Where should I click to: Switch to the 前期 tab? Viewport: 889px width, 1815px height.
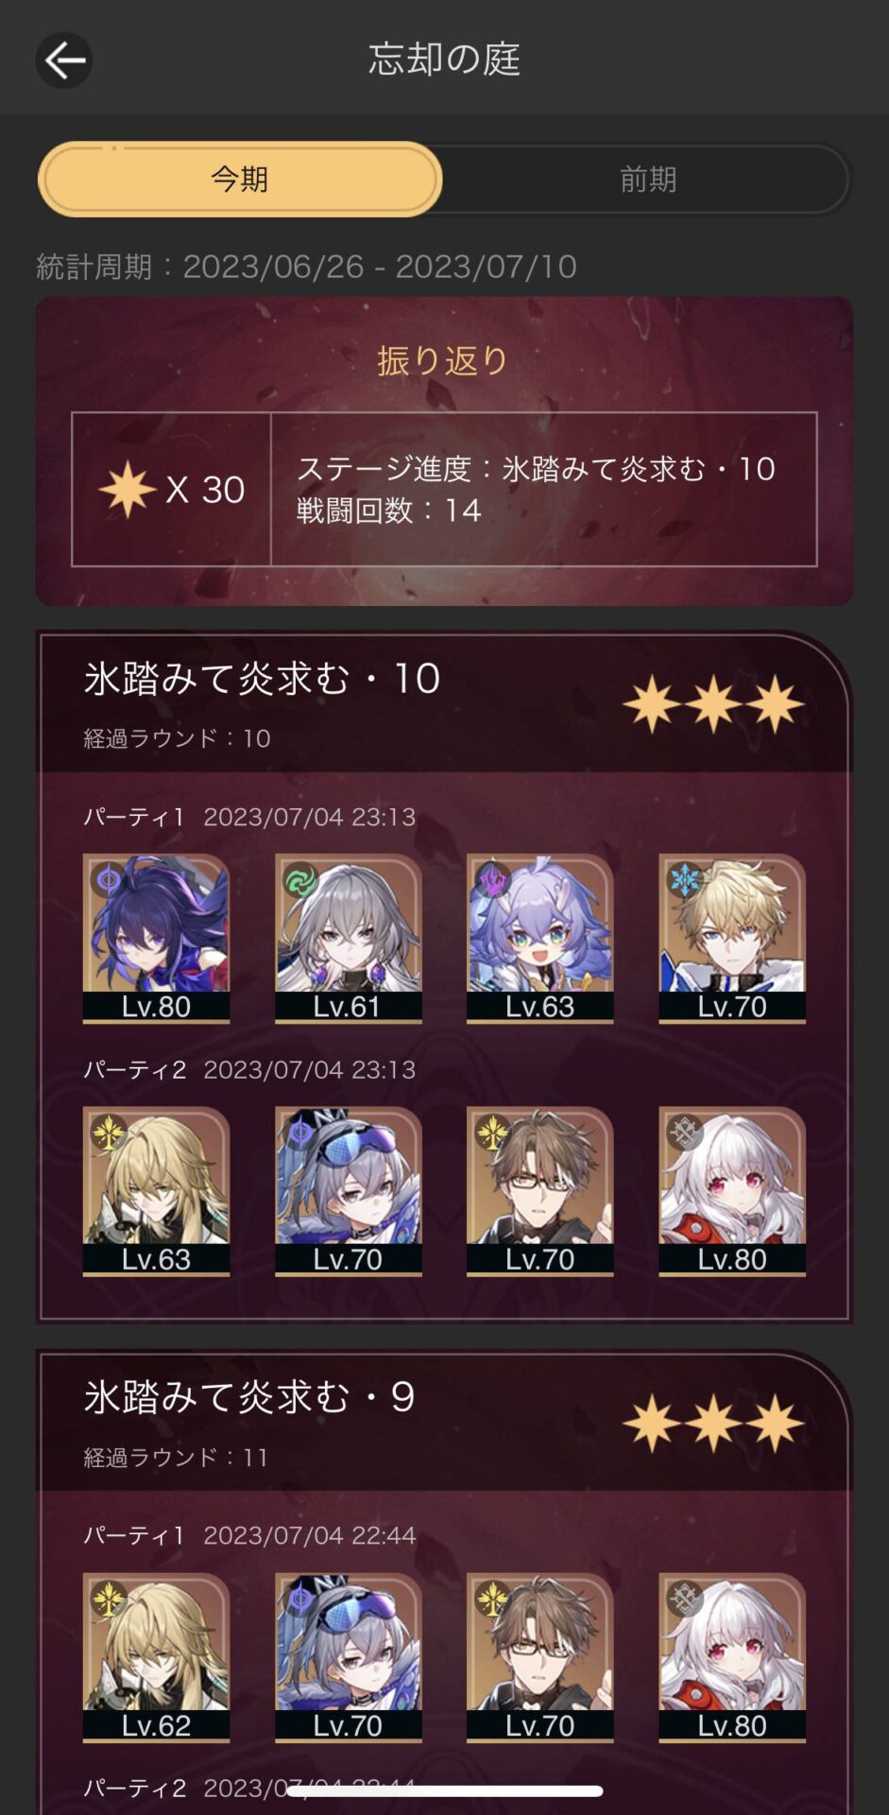click(647, 179)
